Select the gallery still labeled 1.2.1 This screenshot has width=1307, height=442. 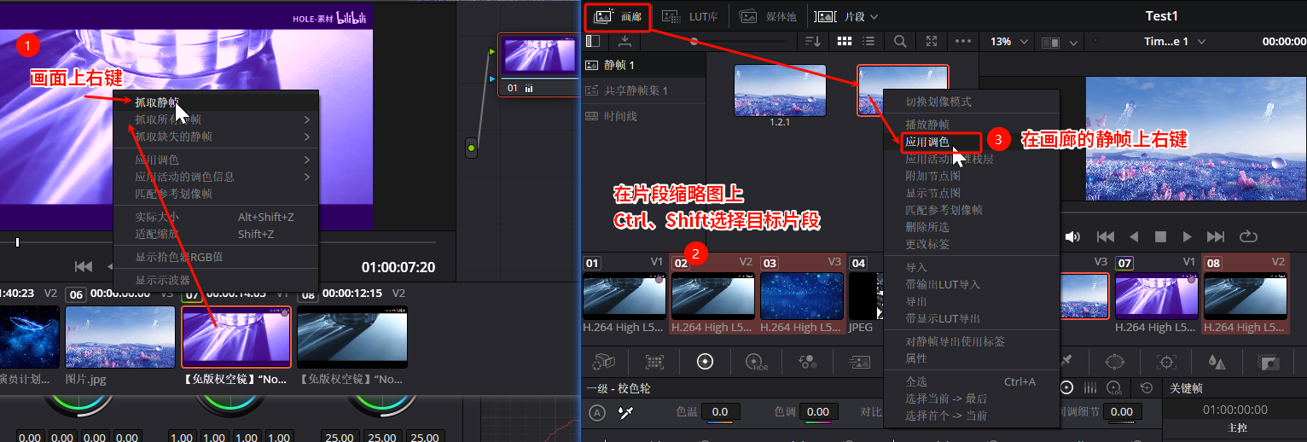[x=781, y=90]
